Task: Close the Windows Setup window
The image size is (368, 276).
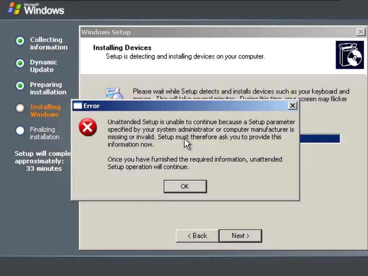Action: click(361, 32)
